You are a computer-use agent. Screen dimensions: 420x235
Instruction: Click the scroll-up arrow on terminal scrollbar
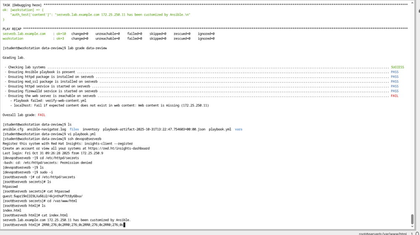point(412,3)
